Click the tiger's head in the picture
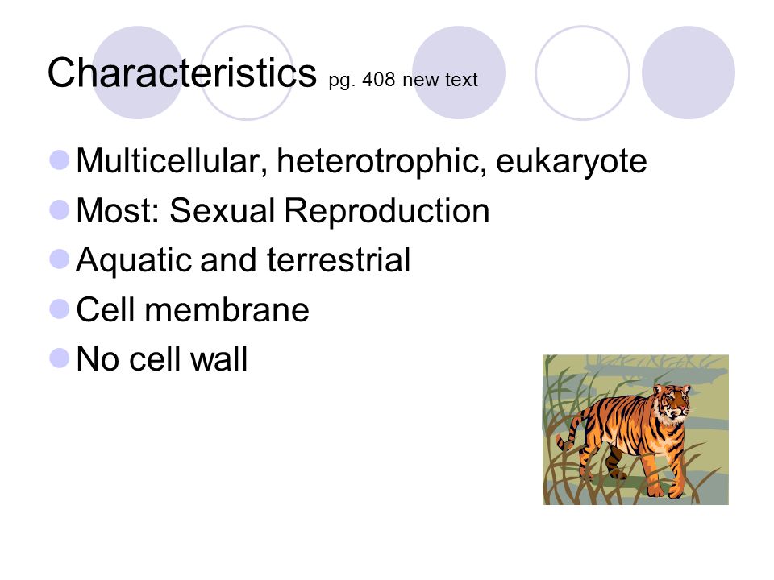Screen dimensions: 774x580 (672, 402)
